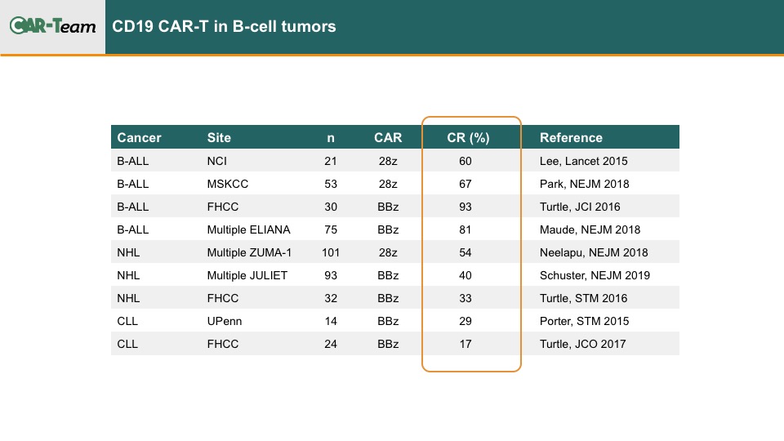Select the slide title CD19 CAR-T in B-cell tumors

point(224,26)
